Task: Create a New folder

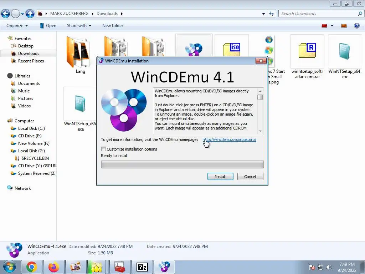Action: pos(113,26)
